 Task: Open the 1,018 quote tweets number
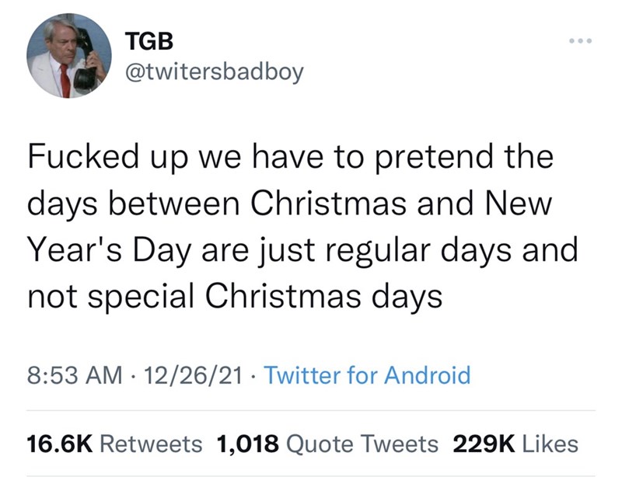pyautogui.click(x=248, y=444)
